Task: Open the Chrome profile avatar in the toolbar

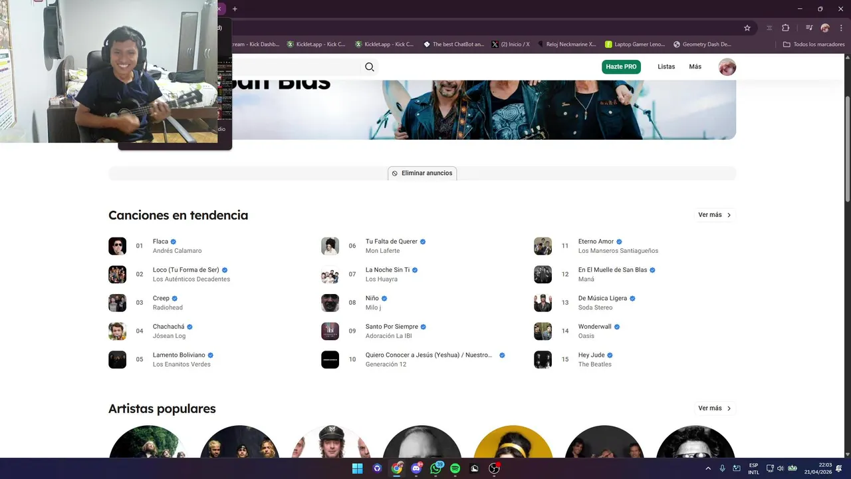Action: coord(825,28)
